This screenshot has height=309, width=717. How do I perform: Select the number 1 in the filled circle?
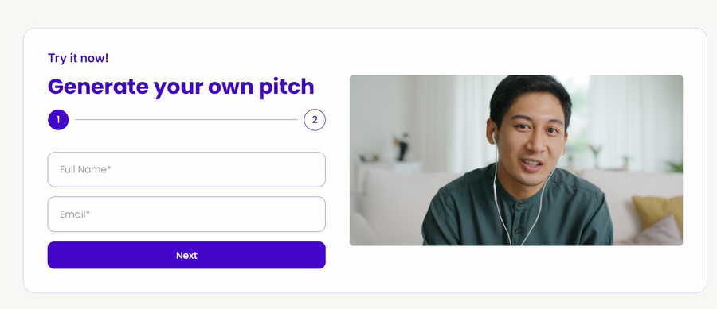point(58,120)
